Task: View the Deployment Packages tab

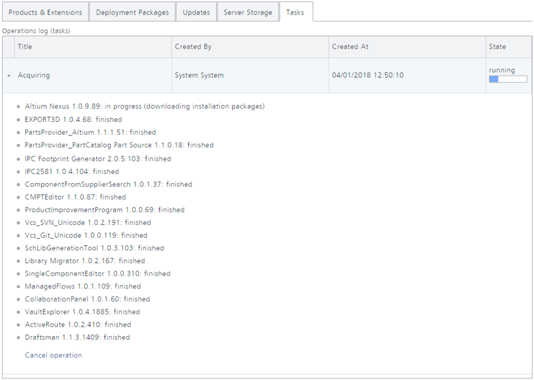Action: pos(132,11)
